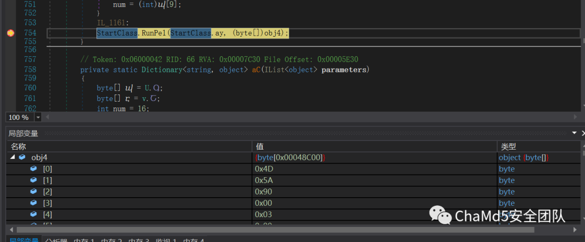Click the RunPe1 method call on line 754

click(x=154, y=33)
